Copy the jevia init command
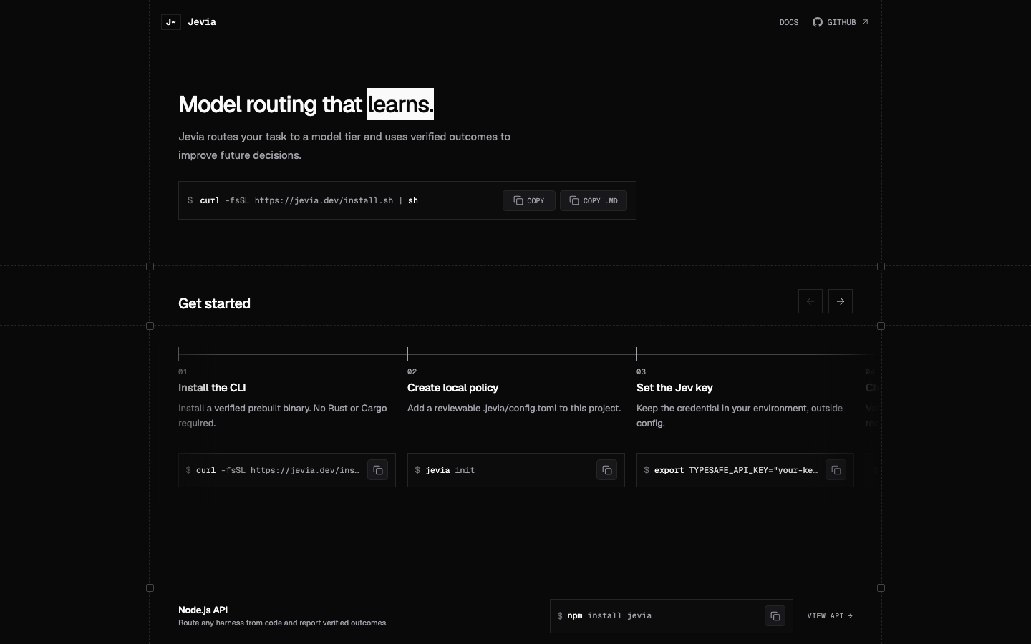Screen dimensions: 1031x644 (x=607, y=470)
